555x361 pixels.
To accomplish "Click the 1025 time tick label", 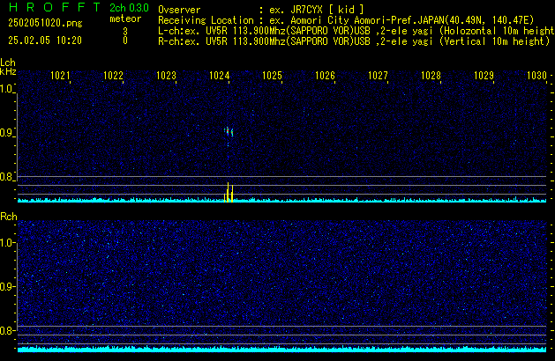I will [x=272, y=76].
